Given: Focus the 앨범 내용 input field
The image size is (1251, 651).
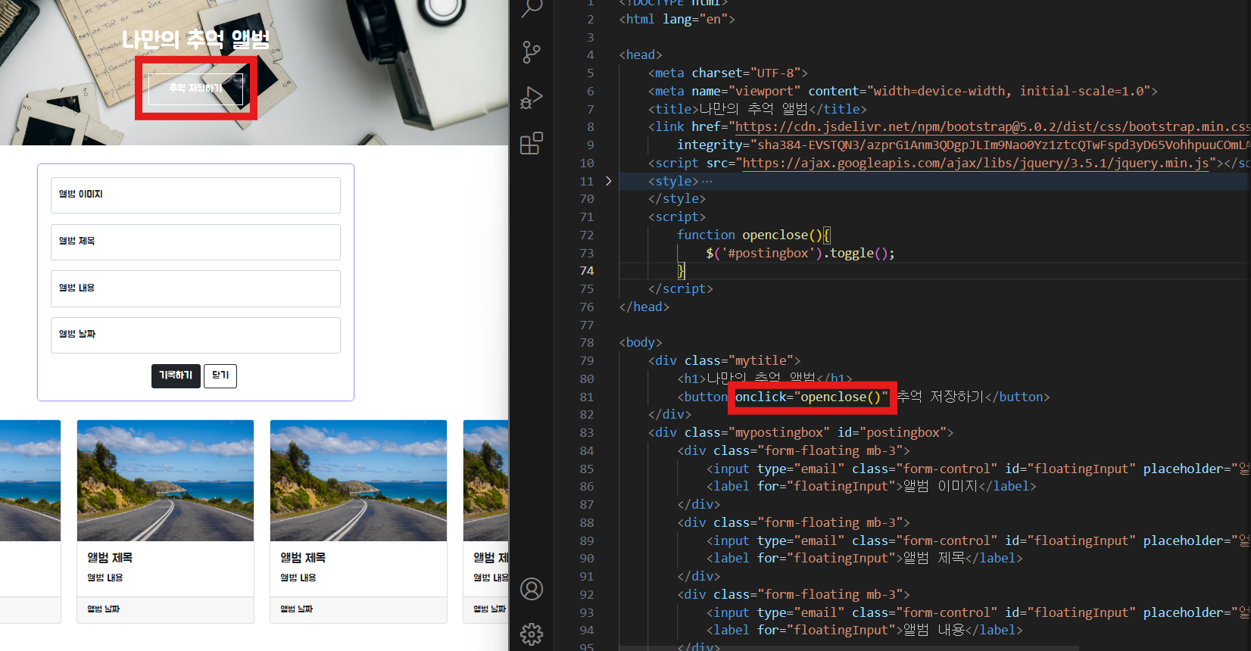Looking at the screenshot, I should tap(195, 289).
